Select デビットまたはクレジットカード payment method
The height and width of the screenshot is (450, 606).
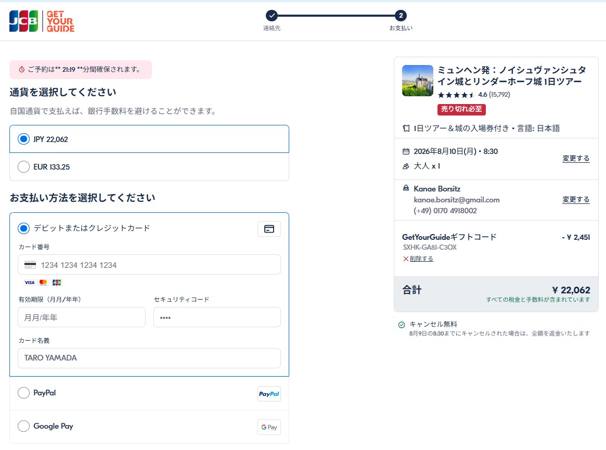coord(23,228)
